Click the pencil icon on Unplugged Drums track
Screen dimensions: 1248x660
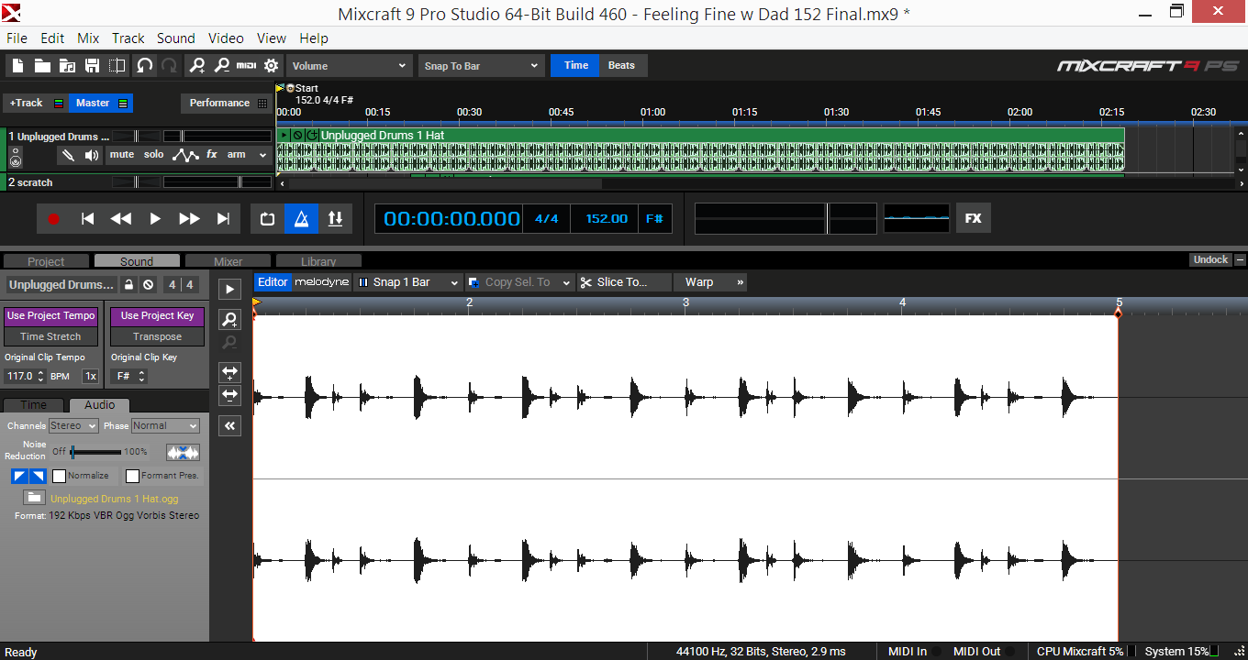(68, 155)
